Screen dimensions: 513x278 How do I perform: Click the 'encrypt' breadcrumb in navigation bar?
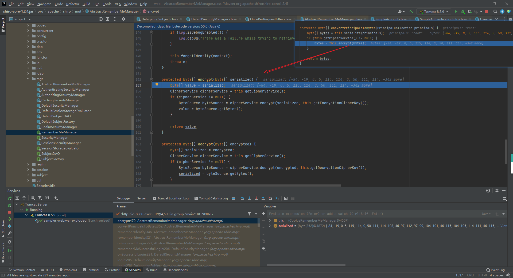[151, 11]
